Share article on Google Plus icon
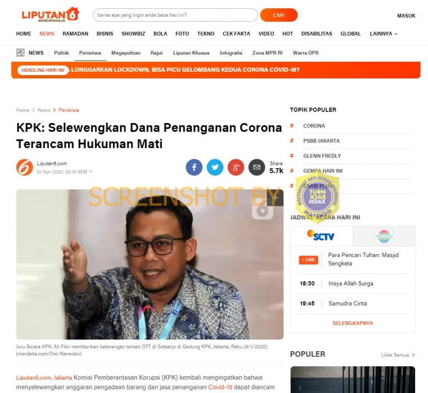This screenshot has width=428, height=393. (x=236, y=167)
